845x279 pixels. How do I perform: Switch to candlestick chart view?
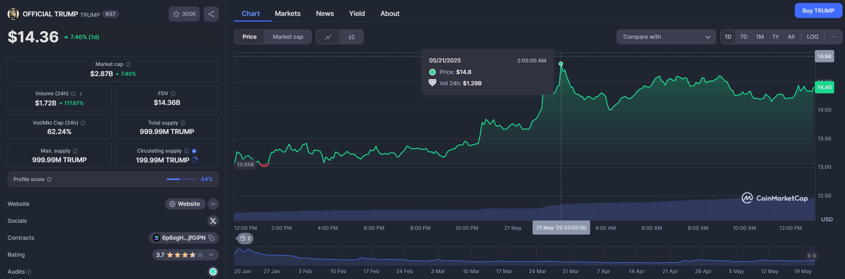pos(351,37)
